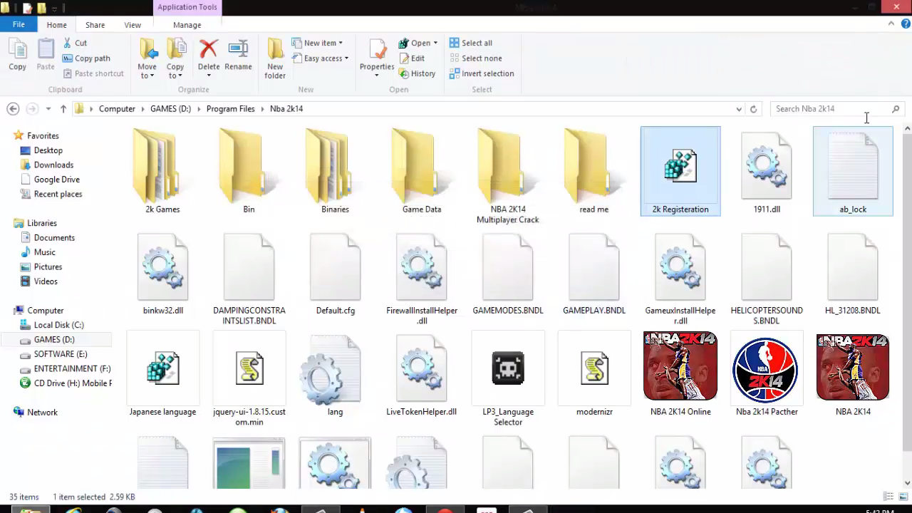Select NBA 2K14 Multiplayer Crack folder
912x513 pixels.
(508, 176)
